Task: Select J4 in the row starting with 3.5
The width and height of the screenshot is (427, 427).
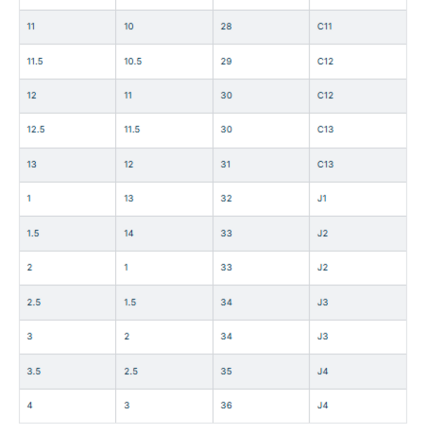Action: 322,371
